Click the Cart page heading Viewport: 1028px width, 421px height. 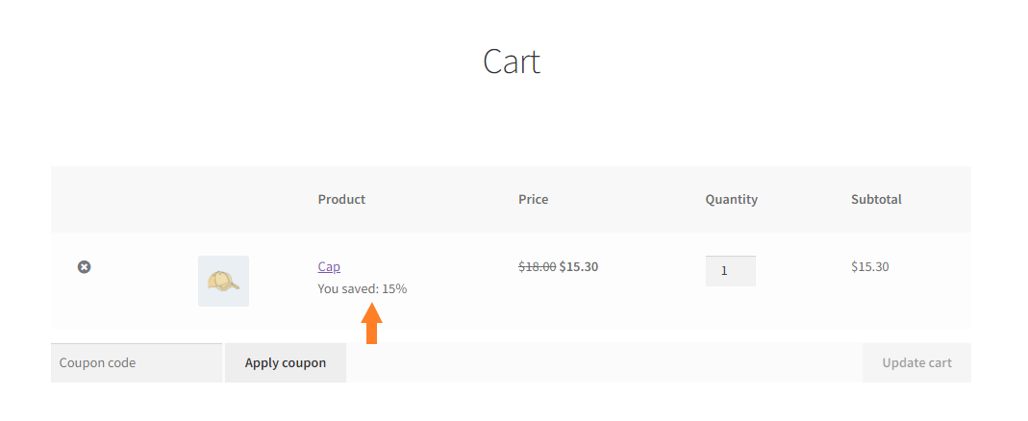click(512, 62)
